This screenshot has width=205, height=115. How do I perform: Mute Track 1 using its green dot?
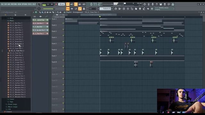tap(63, 23)
